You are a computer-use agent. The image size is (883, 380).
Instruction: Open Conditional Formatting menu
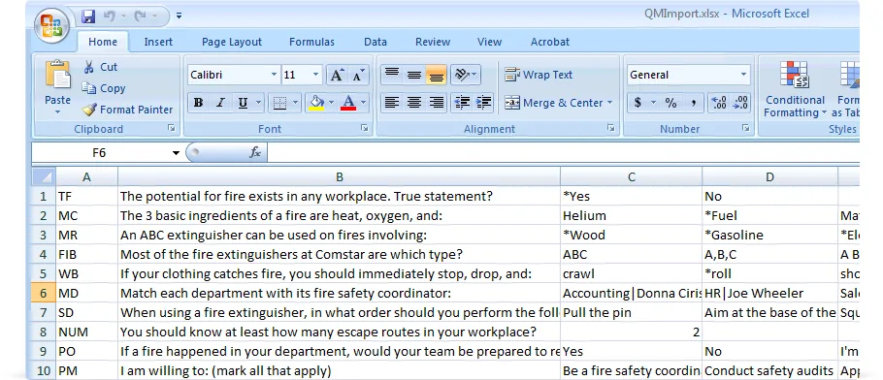[795, 89]
